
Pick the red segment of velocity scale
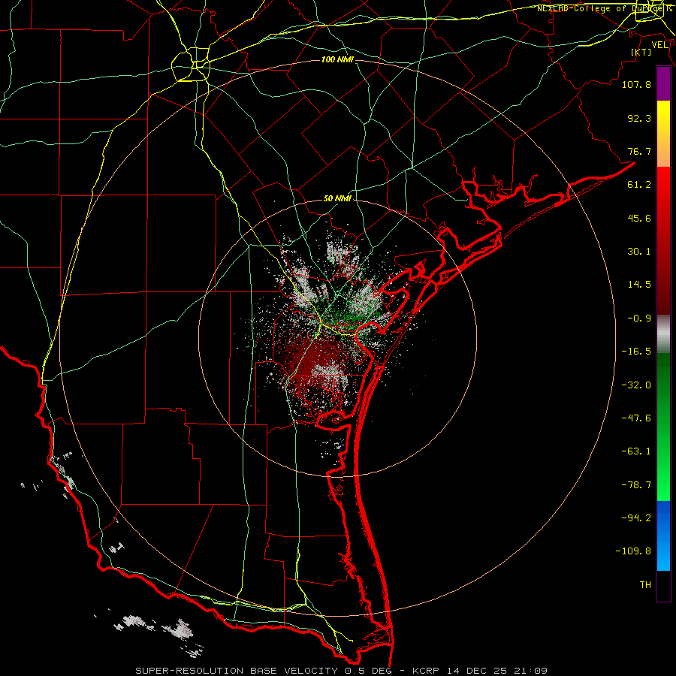point(663,240)
